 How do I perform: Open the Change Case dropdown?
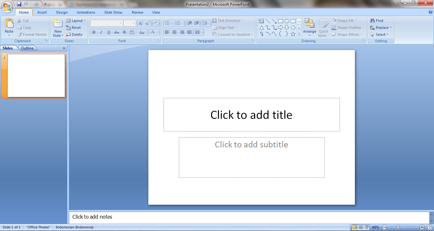coord(143,32)
